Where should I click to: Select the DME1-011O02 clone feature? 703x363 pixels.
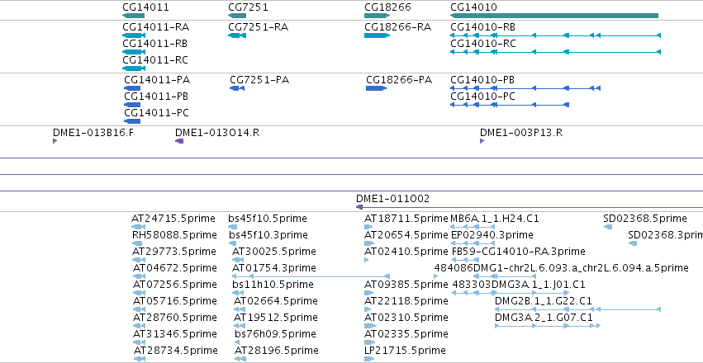[x=529, y=207]
